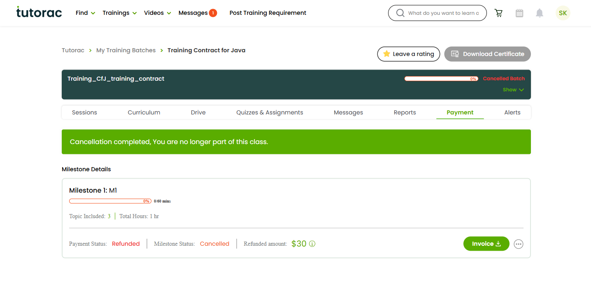Viewport: 591px width, 291px height.
Task: Click the Cancelled milestone status text
Action: tap(214, 244)
